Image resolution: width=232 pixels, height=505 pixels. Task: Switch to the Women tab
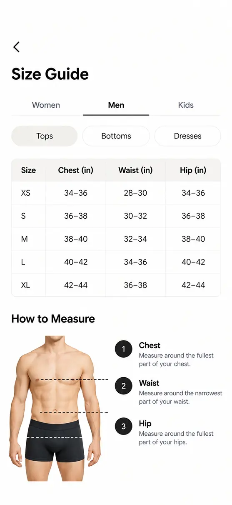tap(46, 105)
